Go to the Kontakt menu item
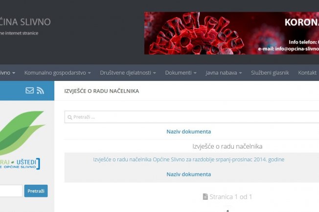Viewport: 319px width, 212px height. [x=307, y=73]
